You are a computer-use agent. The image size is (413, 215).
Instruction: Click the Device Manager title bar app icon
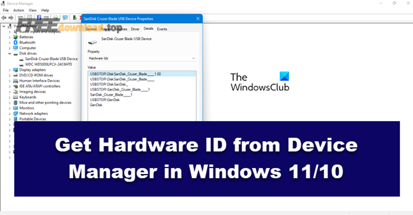[3, 3]
